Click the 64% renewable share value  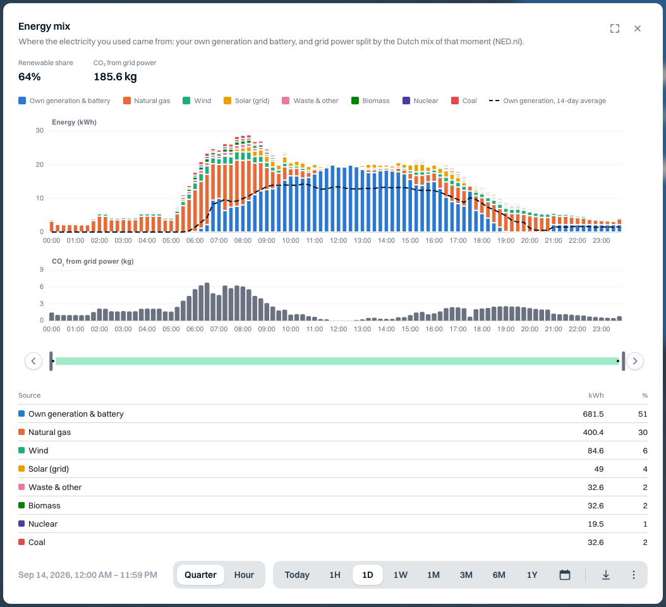pyautogui.click(x=30, y=77)
